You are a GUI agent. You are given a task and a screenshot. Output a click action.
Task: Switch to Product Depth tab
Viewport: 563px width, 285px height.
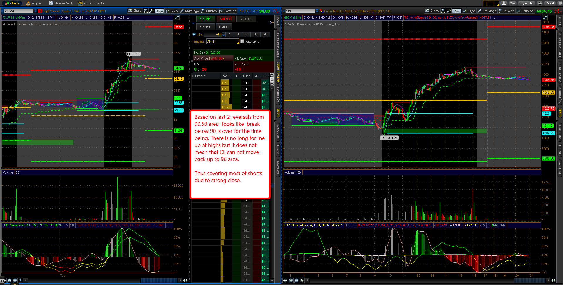coord(91,3)
